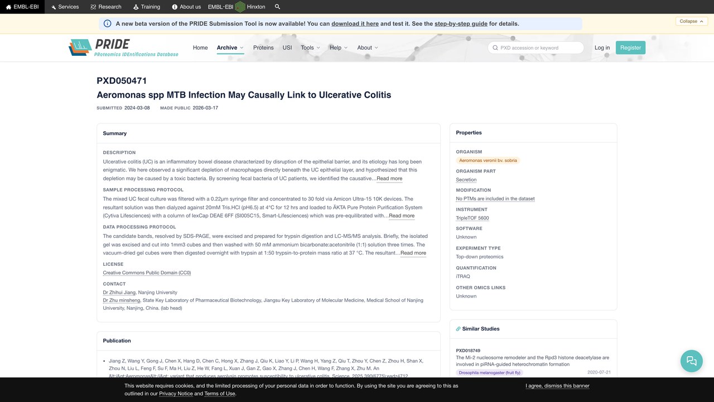The image size is (714, 402).
Task: Open the Privacy Notice link
Action: [x=176, y=394]
